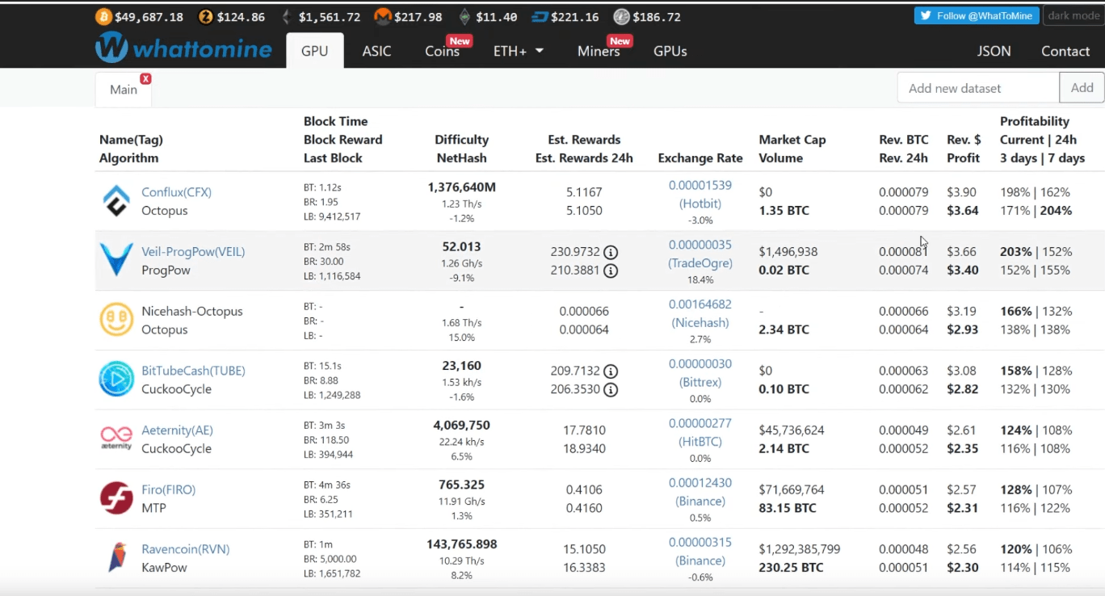This screenshot has height=596, width=1105.
Task: Click Firo market cap $71,669,764
Action: coord(792,489)
